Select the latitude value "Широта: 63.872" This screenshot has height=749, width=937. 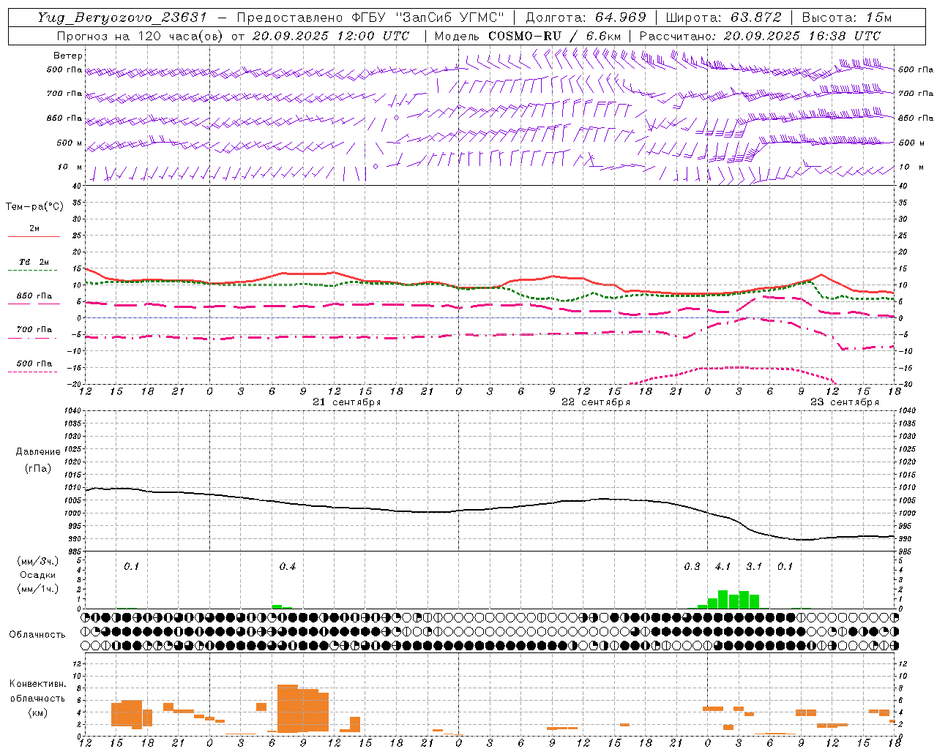[724, 18]
